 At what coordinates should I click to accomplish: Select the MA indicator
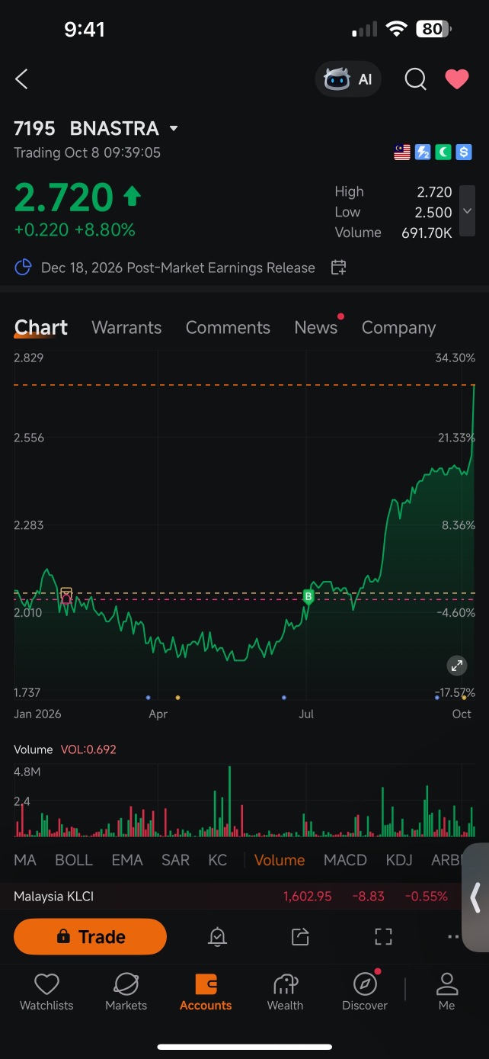tap(25, 860)
